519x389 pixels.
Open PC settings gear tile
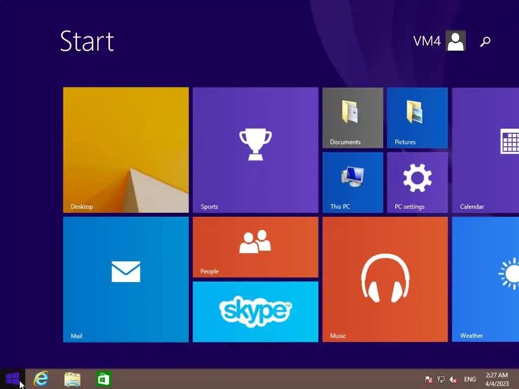[x=418, y=182]
